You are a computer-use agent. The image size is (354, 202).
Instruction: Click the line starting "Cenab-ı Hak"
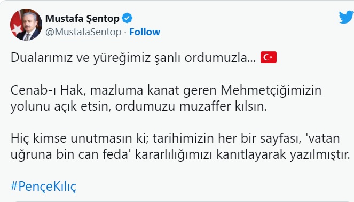pos(166,90)
